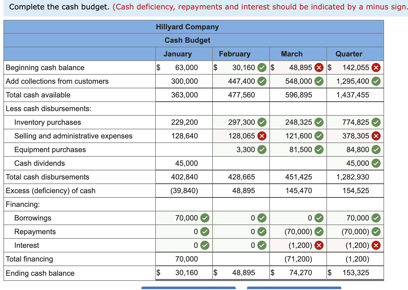Select the Quarter Borrowings input cell
Image resolution: width=408 pixels, height=290 pixels.
click(351, 218)
